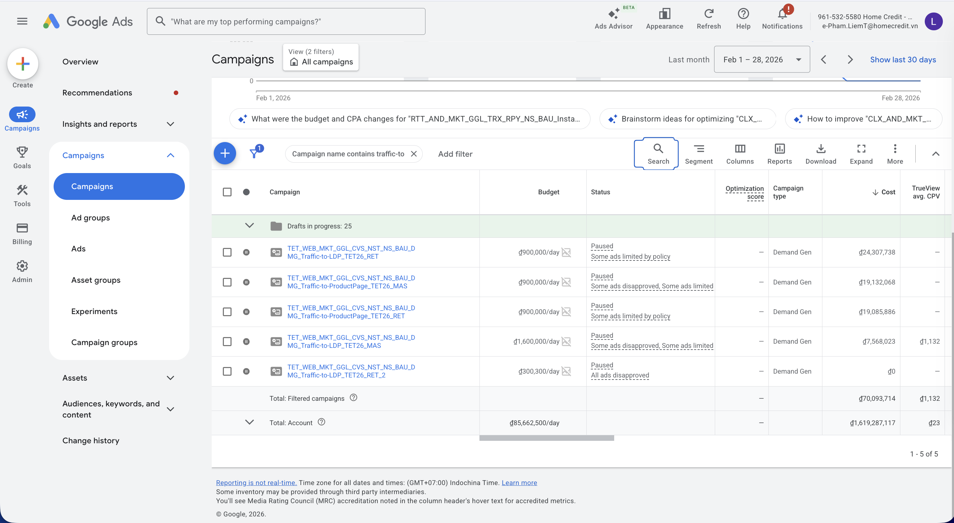Click the Create plus button
This screenshot has width=954, height=523.
(23, 64)
